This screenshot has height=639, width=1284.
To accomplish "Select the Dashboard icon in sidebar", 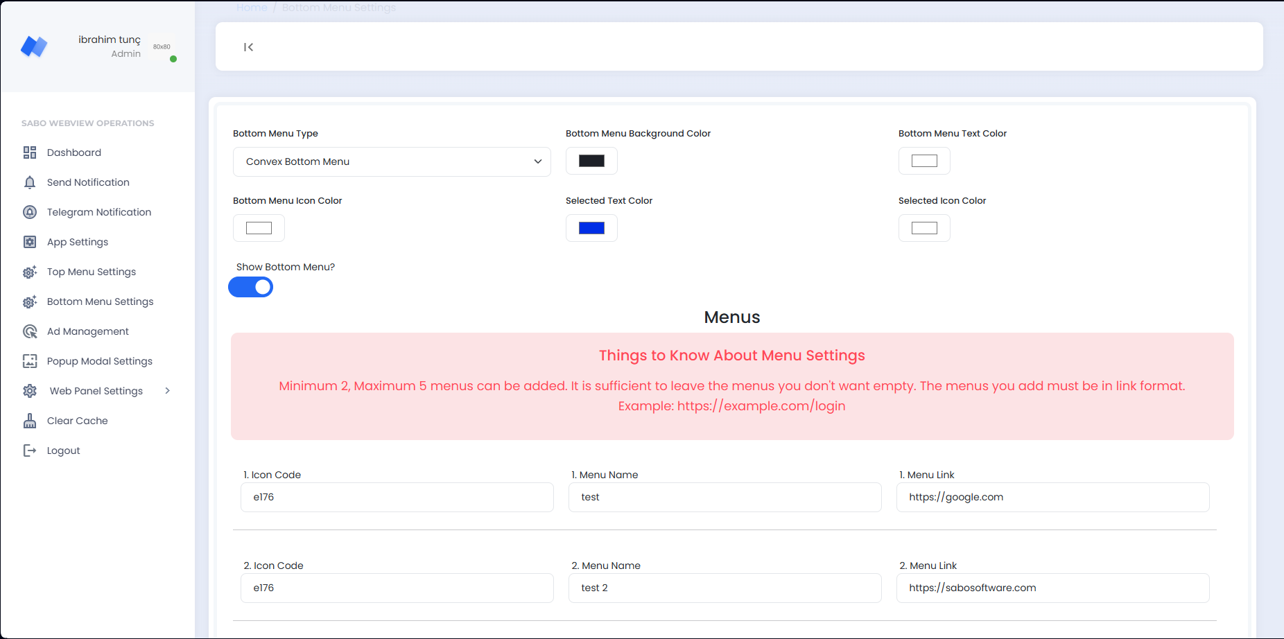I will click(x=30, y=152).
